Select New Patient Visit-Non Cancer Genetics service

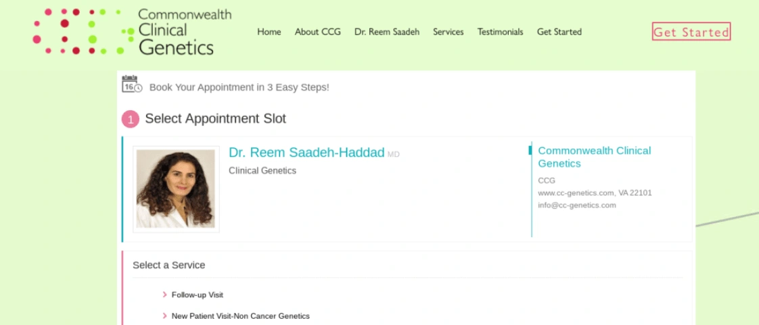pyautogui.click(x=241, y=316)
